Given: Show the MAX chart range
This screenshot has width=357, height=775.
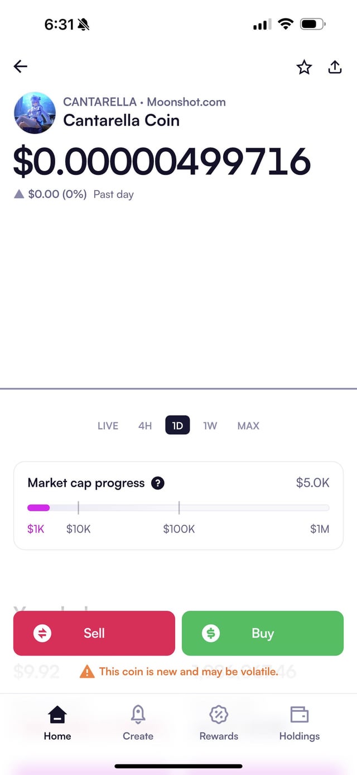Looking at the screenshot, I should coord(248,426).
